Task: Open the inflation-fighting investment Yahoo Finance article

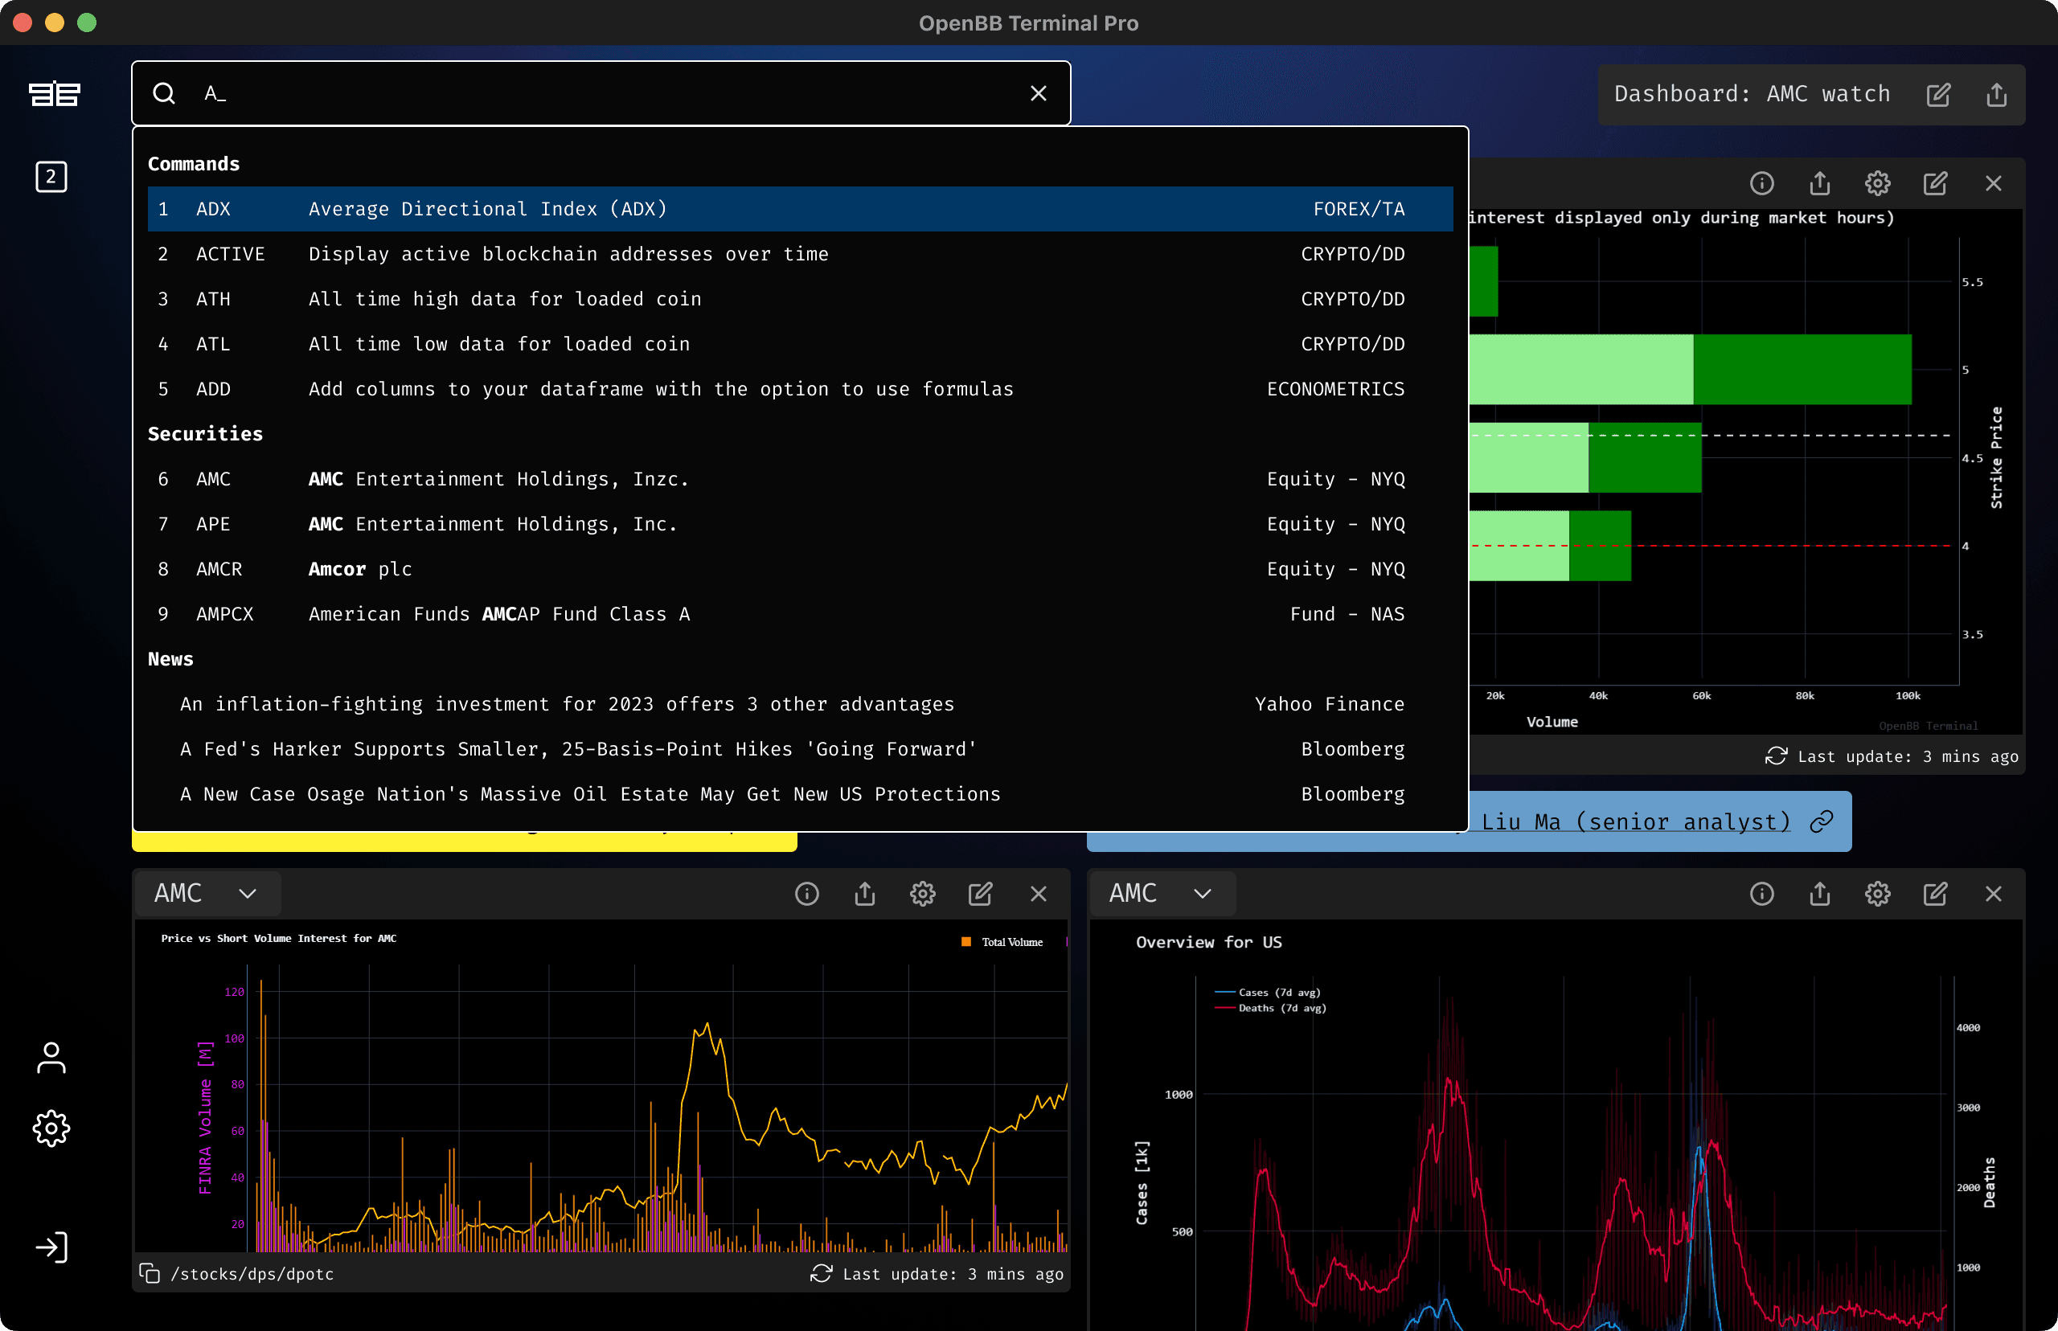Action: (800, 704)
